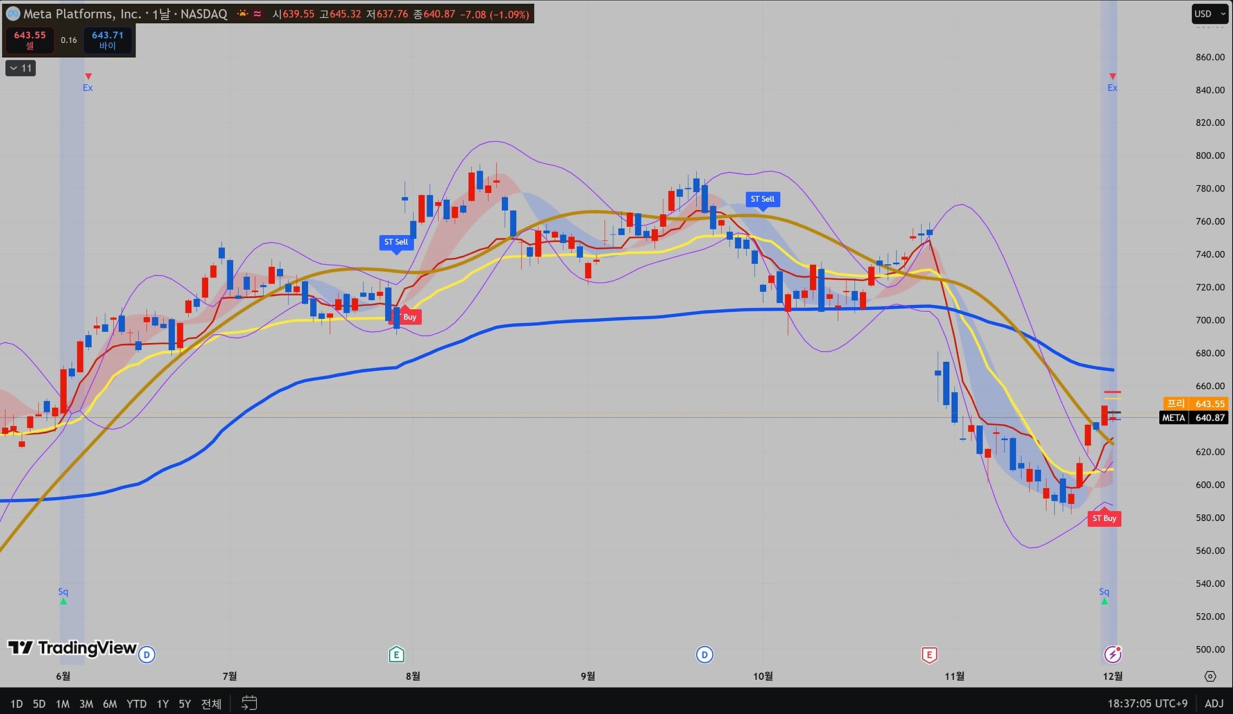
Task: Open chart settings gear icon
Action: (1210, 676)
